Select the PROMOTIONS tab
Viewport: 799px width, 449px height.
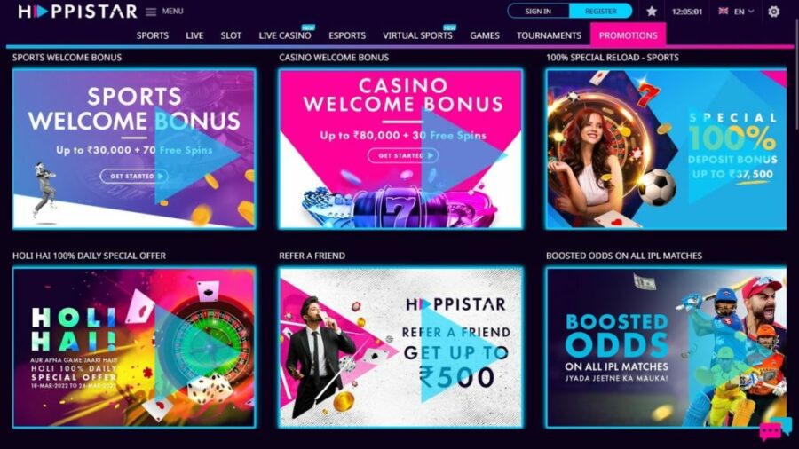(628, 35)
